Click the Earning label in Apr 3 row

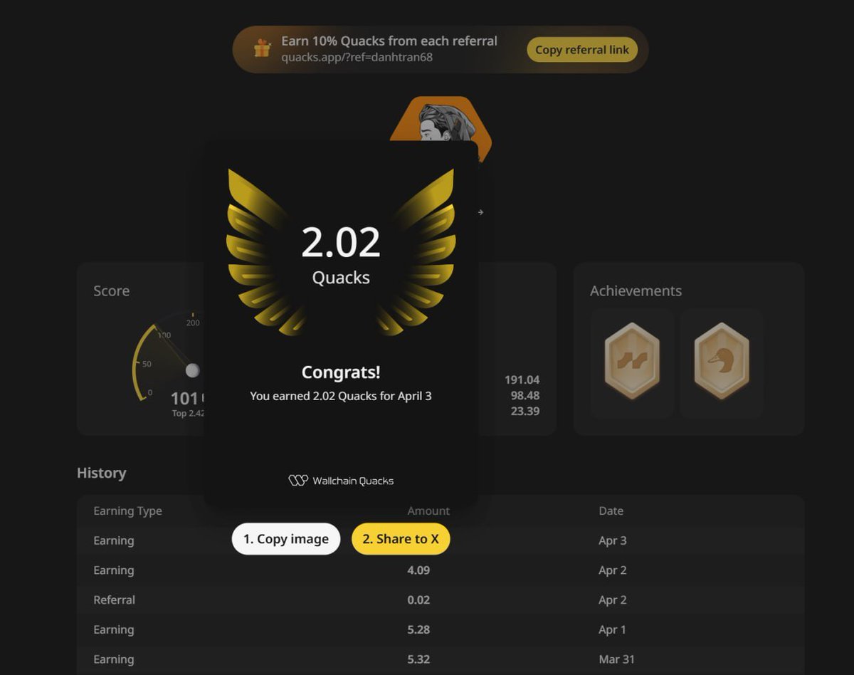tap(114, 540)
